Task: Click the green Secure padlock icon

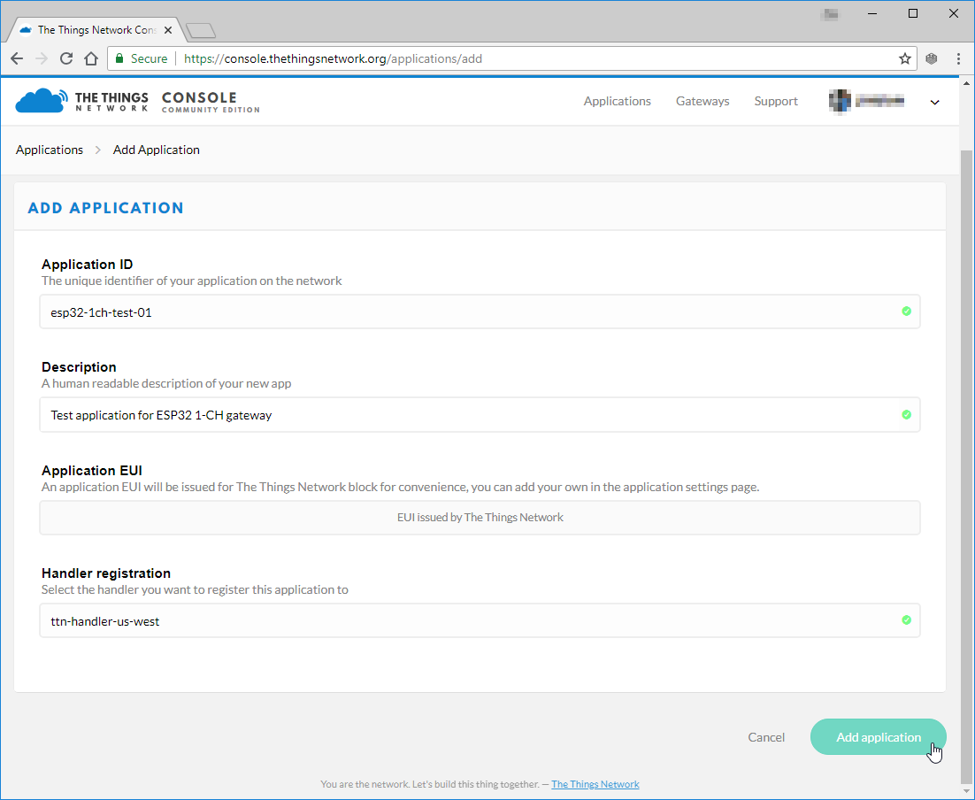Action: [119, 58]
